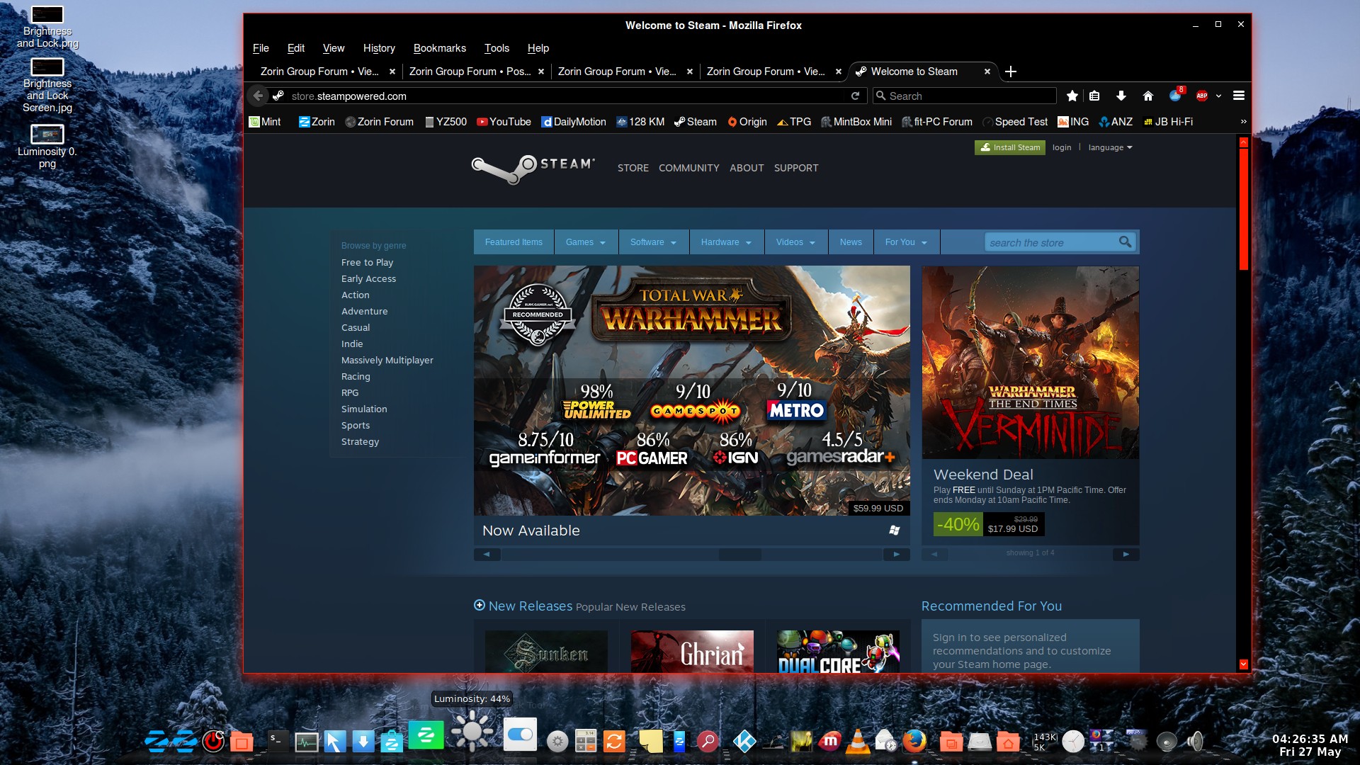Show more bookmarks with the chevron
The width and height of the screenshot is (1360, 765).
[1243, 122]
